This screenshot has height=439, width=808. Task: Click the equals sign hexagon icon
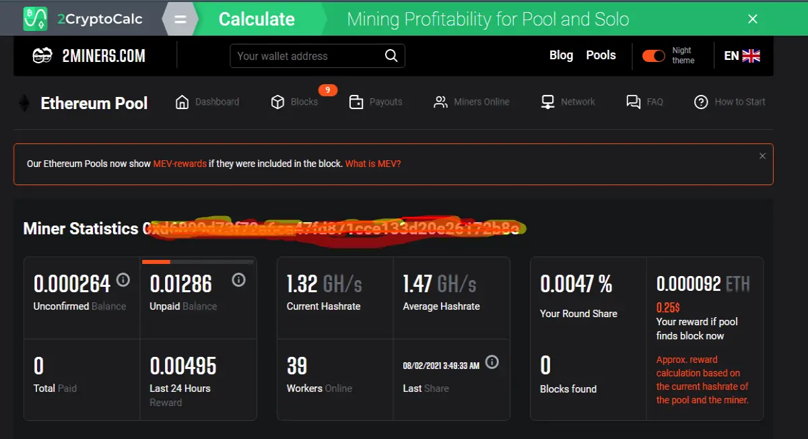coord(180,19)
